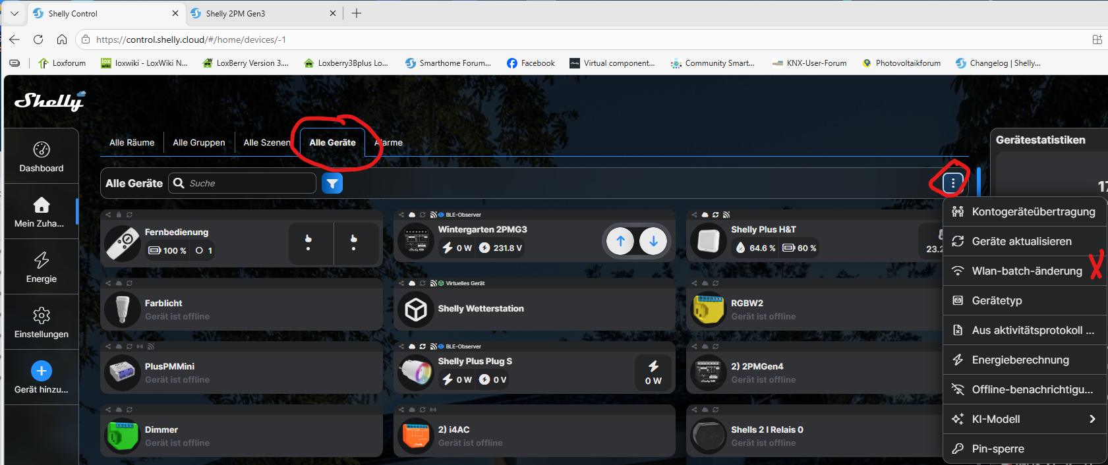Image resolution: width=1108 pixels, height=465 pixels.
Task: Click the browser home button
Action: (61, 40)
